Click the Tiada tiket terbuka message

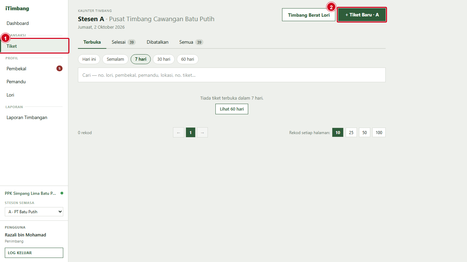(x=232, y=98)
